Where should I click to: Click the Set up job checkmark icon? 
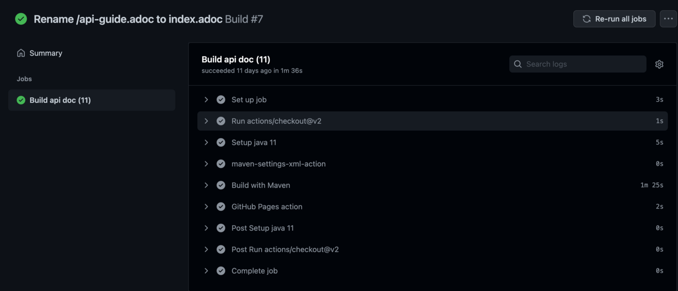click(221, 100)
